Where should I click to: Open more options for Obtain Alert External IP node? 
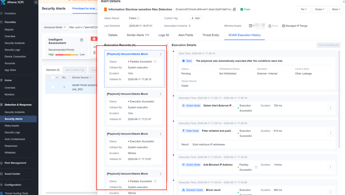point(330,108)
